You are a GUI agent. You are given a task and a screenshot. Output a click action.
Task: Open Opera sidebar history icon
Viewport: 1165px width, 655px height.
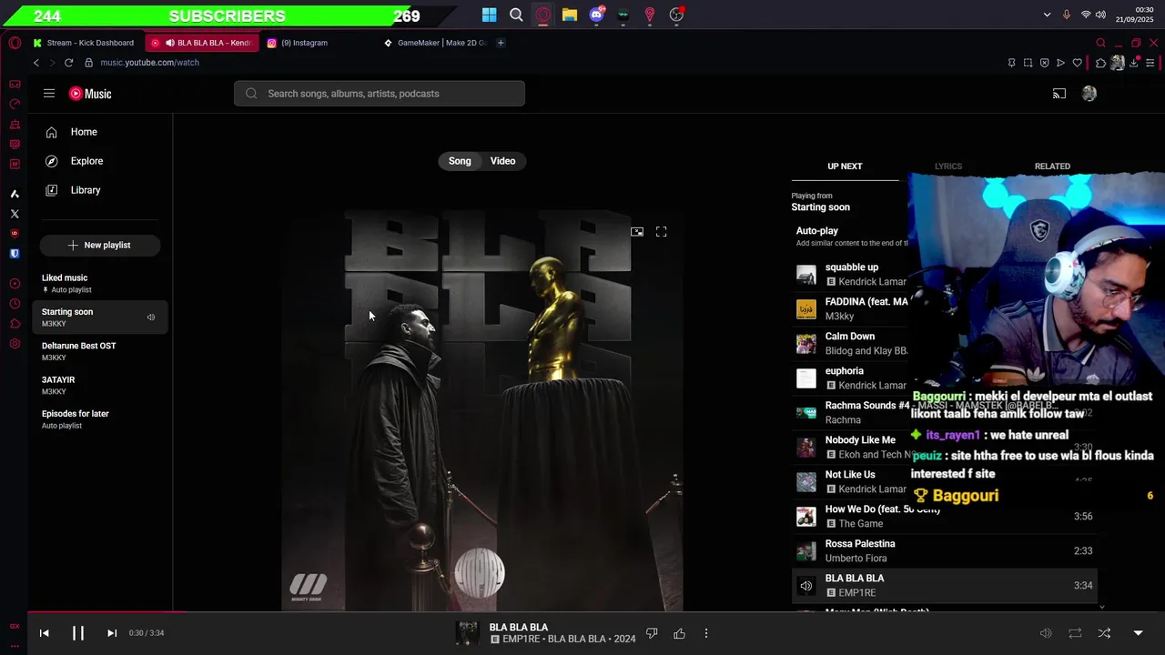coord(15,304)
